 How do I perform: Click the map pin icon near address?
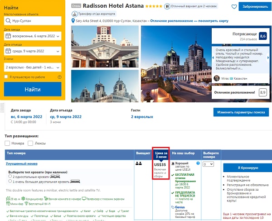point(73,21)
